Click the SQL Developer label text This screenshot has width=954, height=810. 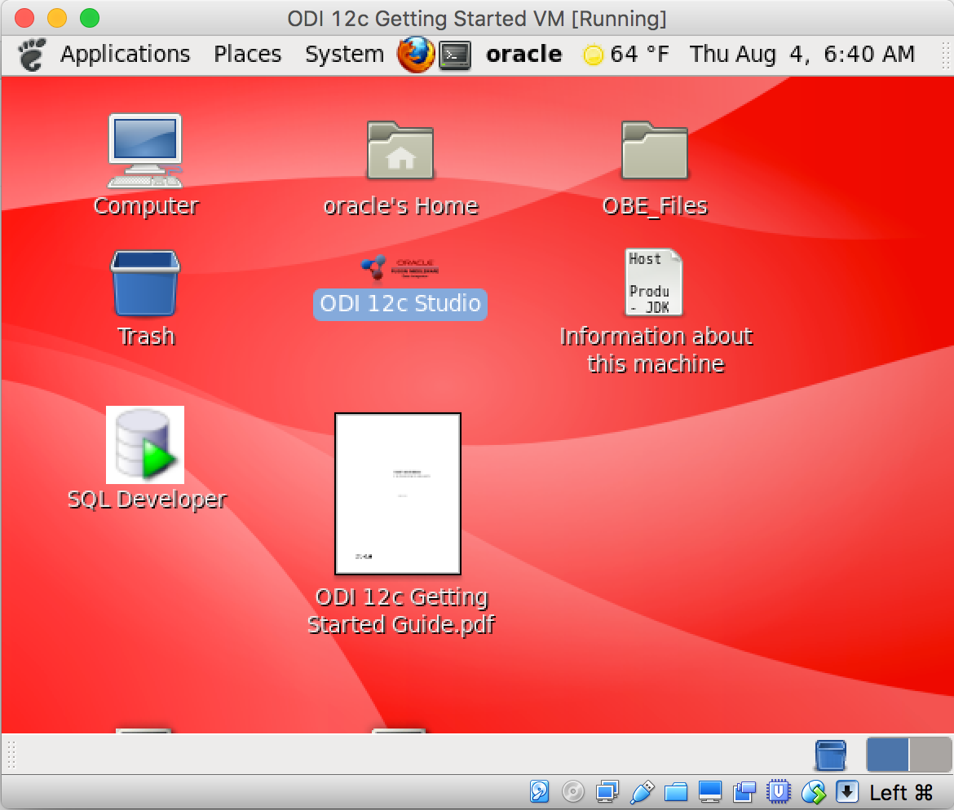pyautogui.click(x=147, y=500)
